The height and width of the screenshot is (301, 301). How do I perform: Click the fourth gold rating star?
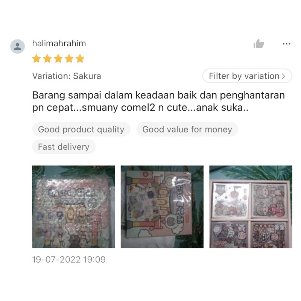(x=69, y=59)
